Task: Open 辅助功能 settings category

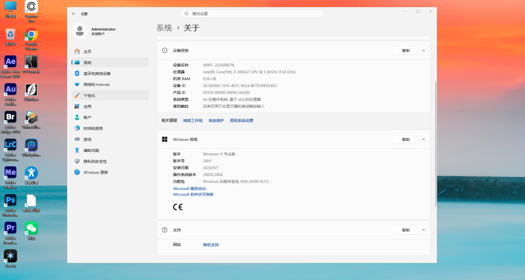Action: (110, 150)
